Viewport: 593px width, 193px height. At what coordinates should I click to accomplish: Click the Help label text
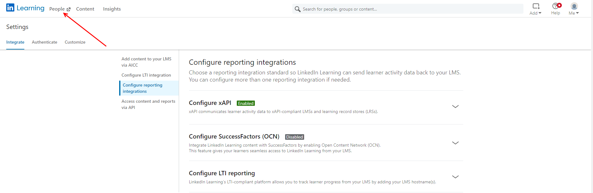556,13
